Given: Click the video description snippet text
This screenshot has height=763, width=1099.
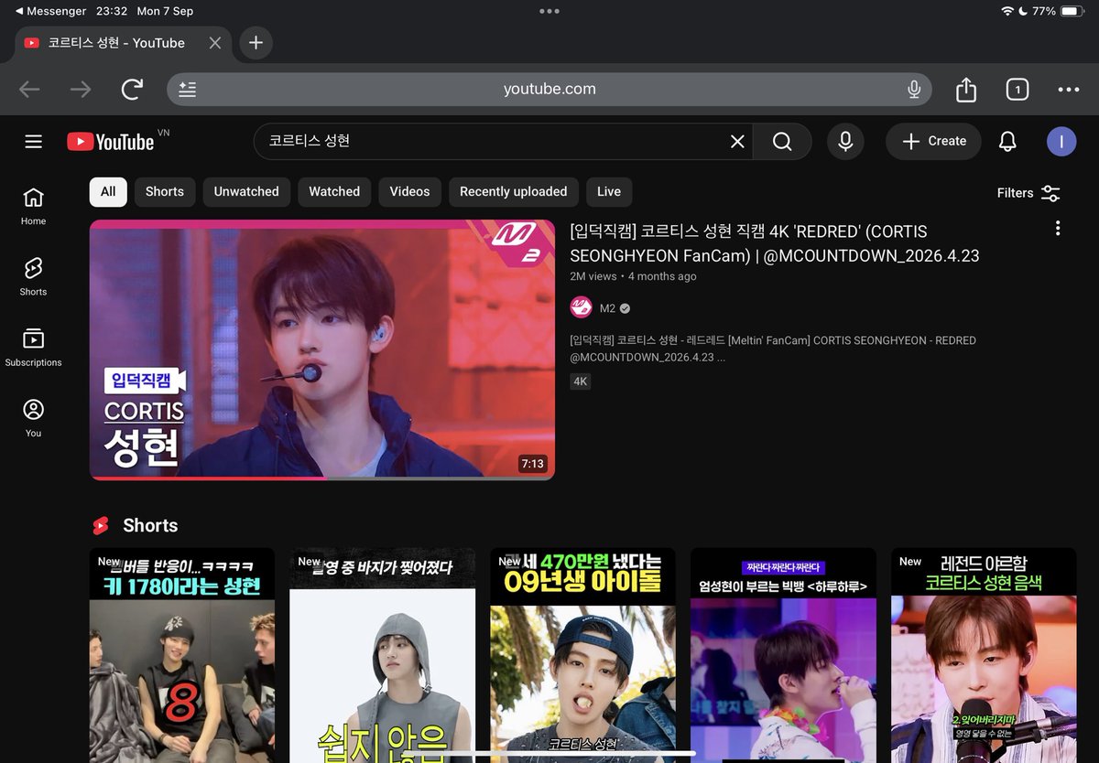Looking at the screenshot, I should click(x=773, y=349).
